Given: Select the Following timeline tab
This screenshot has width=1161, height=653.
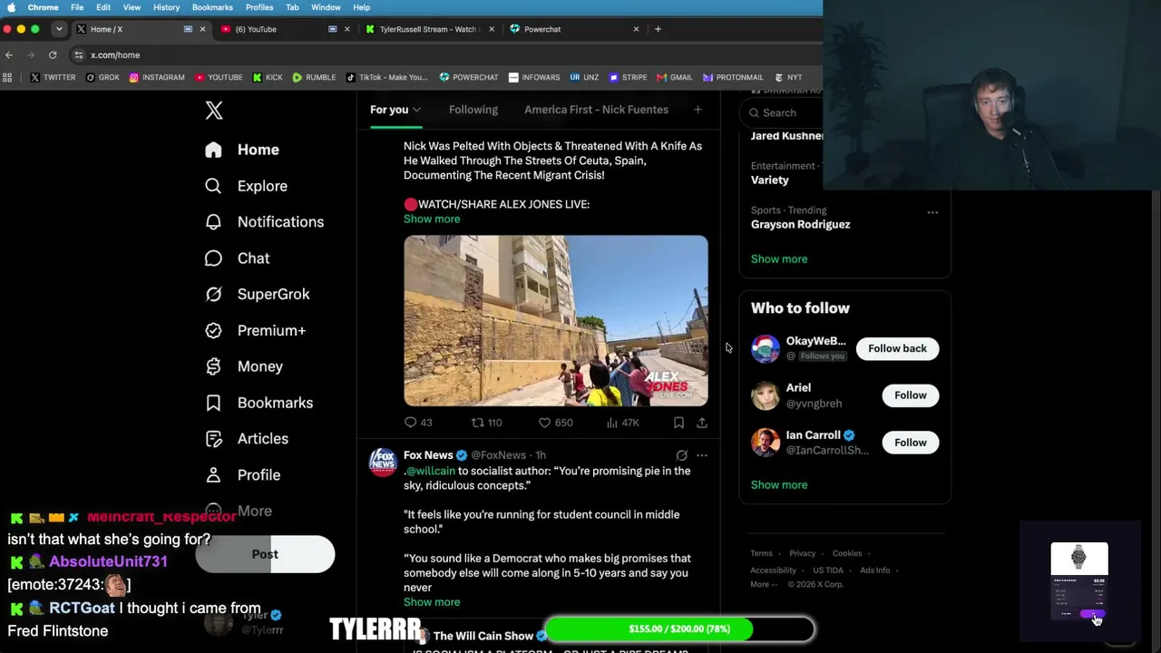Looking at the screenshot, I should pos(473,110).
